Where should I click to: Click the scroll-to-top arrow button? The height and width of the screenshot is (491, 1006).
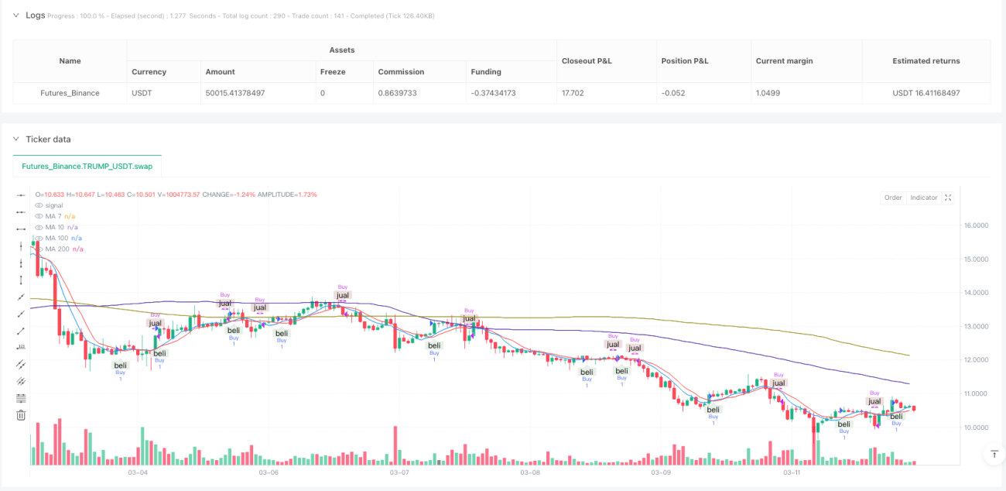coord(994,455)
